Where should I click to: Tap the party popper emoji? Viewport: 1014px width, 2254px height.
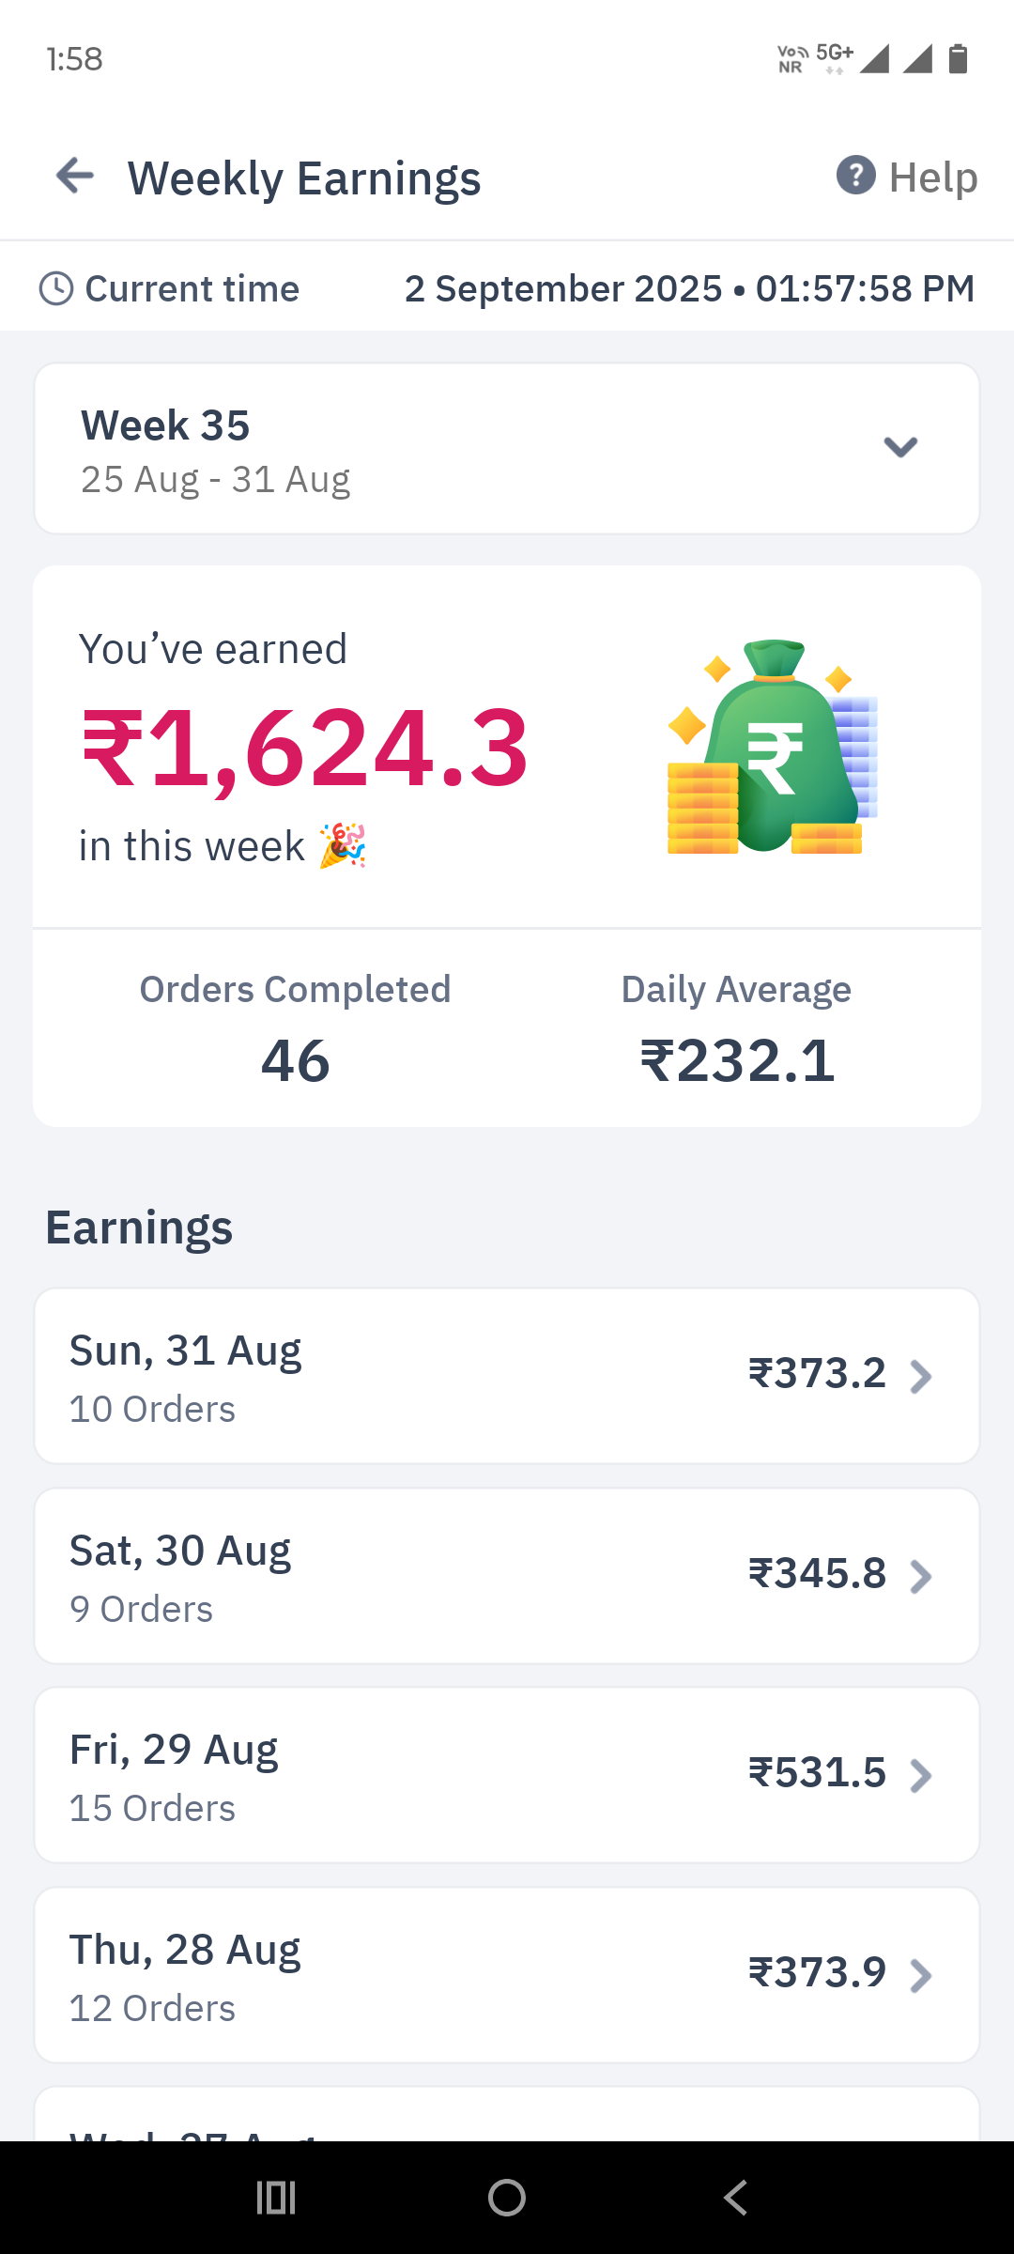tap(342, 846)
